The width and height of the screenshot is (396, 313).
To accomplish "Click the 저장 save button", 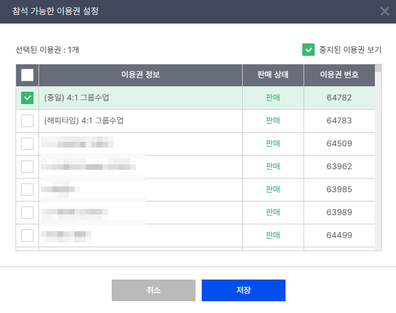I will 243,290.
